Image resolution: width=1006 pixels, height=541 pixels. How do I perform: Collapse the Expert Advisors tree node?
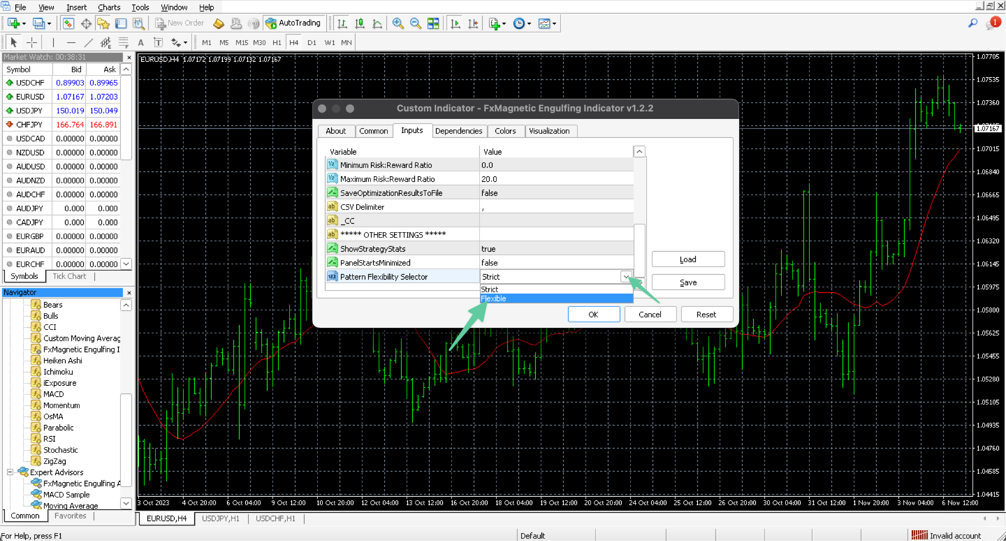click(10, 472)
